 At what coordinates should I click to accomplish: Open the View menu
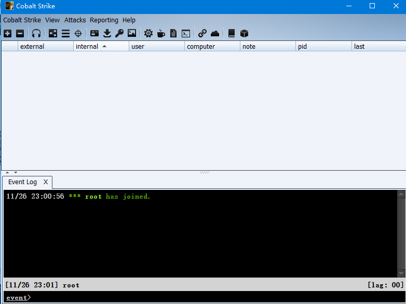[x=52, y=20]
